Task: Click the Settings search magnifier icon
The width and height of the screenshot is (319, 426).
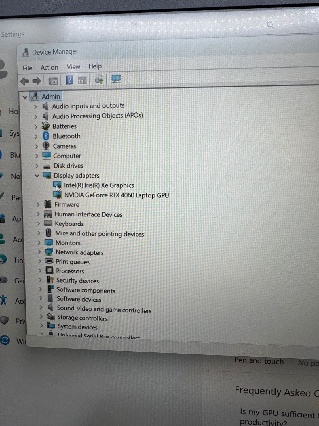Action: coord(270,25)
